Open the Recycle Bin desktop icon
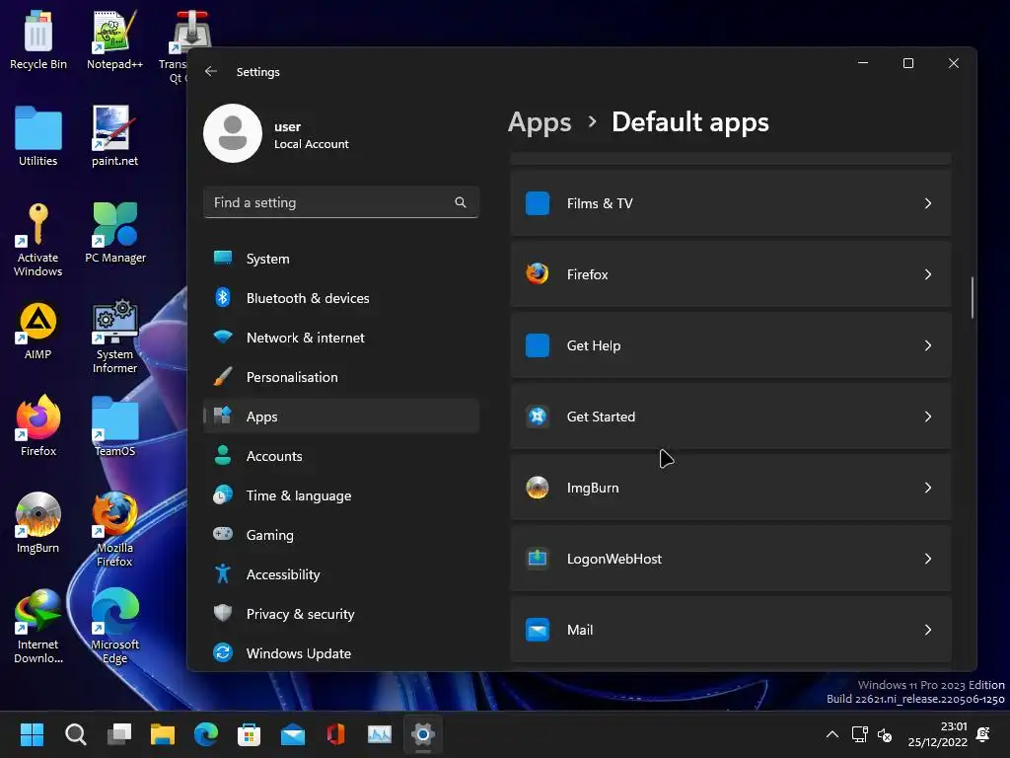The width and height of the screenshot is (1010, 758). tap(38, 39)
